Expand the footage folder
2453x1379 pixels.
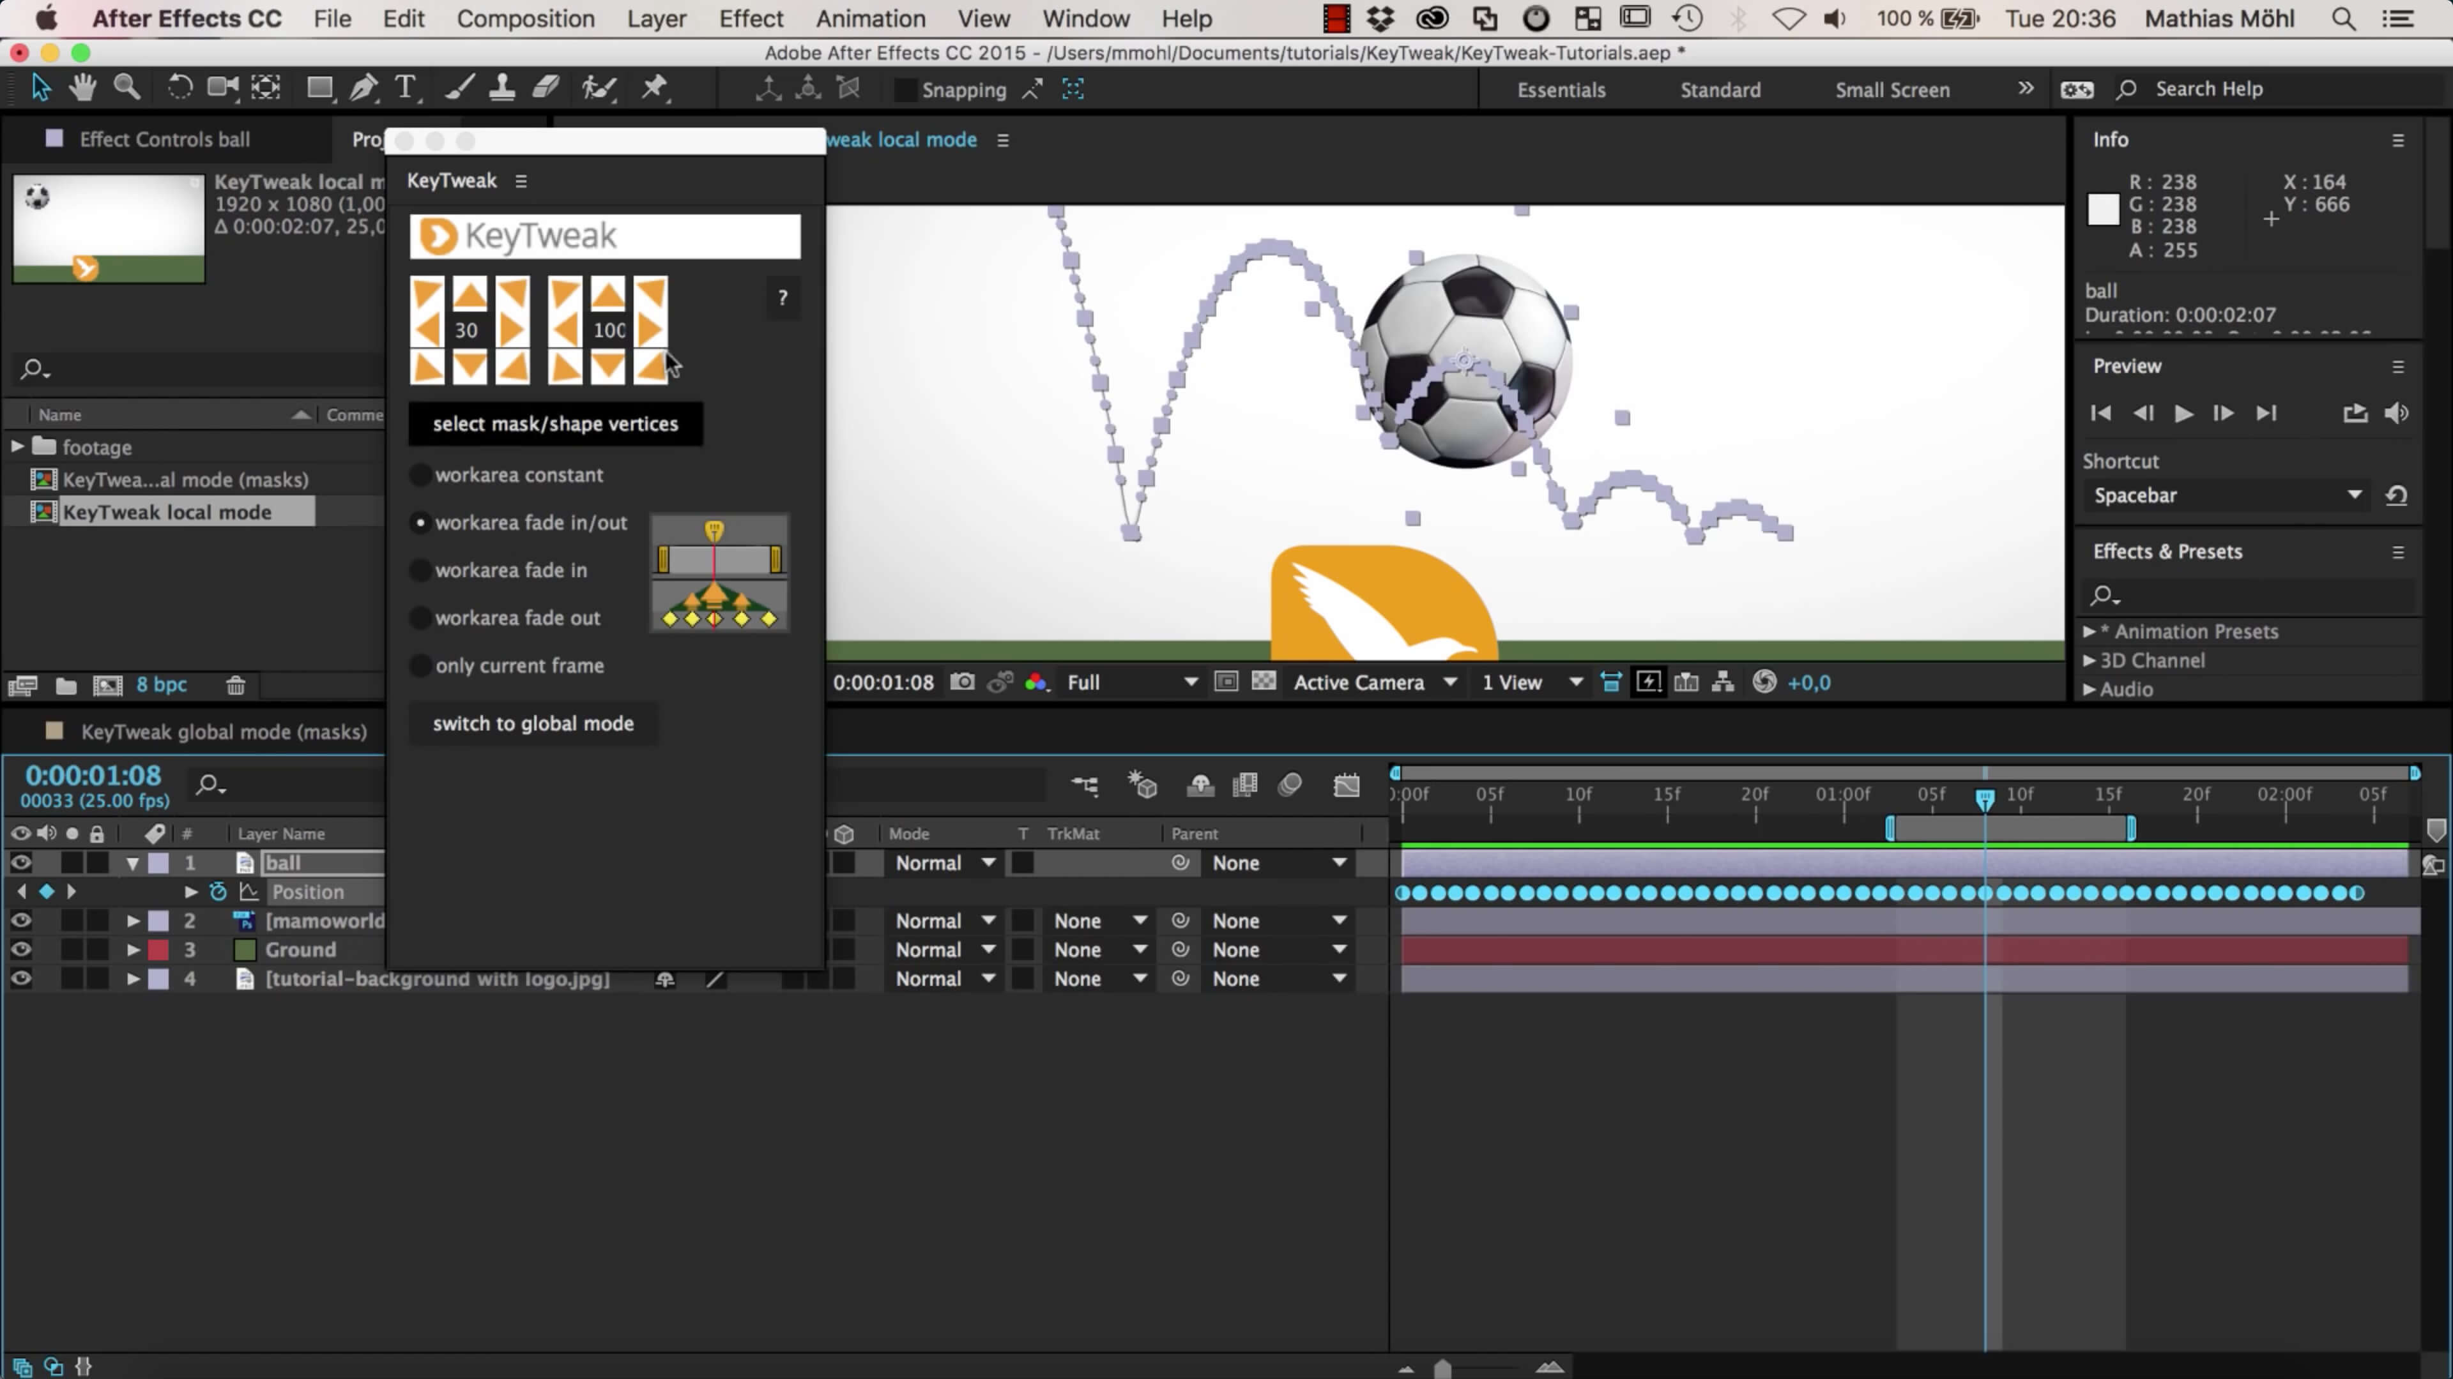click(17, 446)
